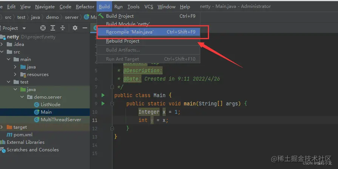Expand the target folder
The image size is (338, 169).
pos(2,127)
